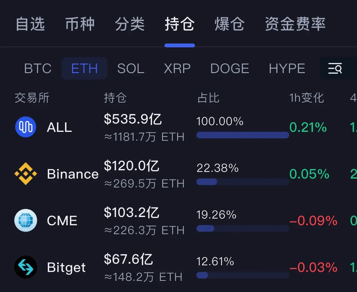
Task: Click the Bitget logo icon
Action: point(26,267)
